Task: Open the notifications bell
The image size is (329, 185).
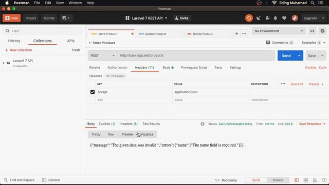Action: coord(276,18)
